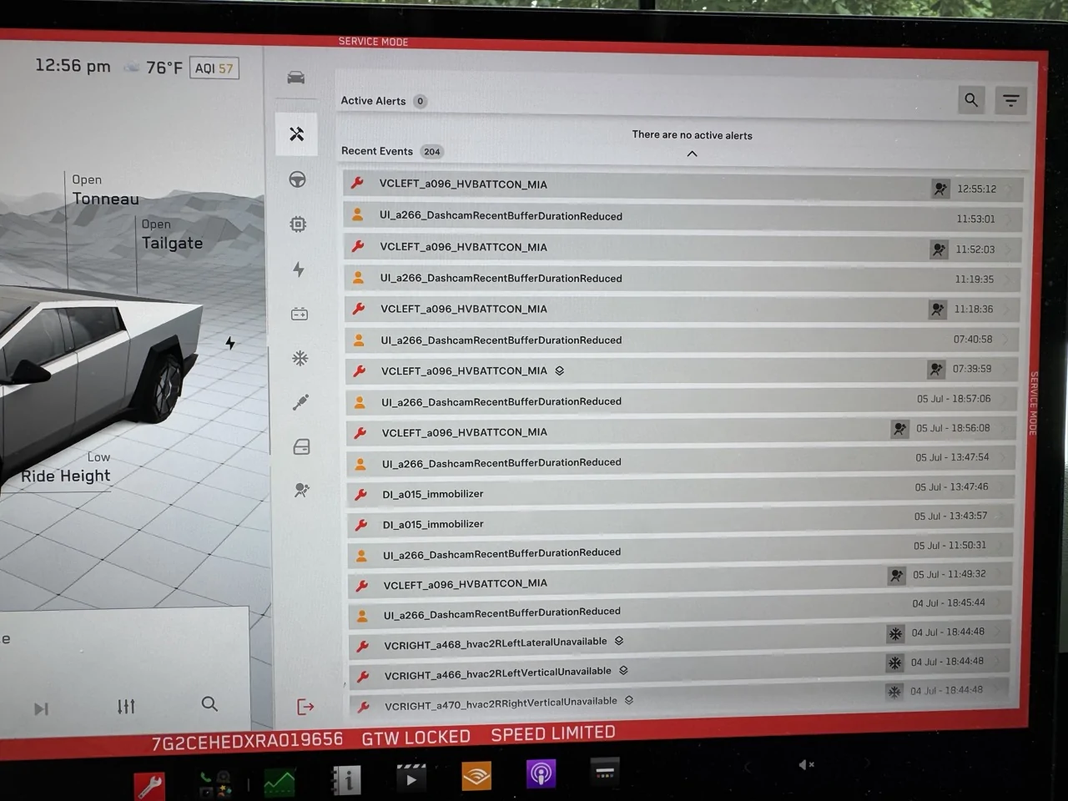Image resolution: width=1068 pixels, height=801 pixels.
Task: Expand the 07:40:58 dashcam event row chevron
Action: click(x=1005, y=340)
